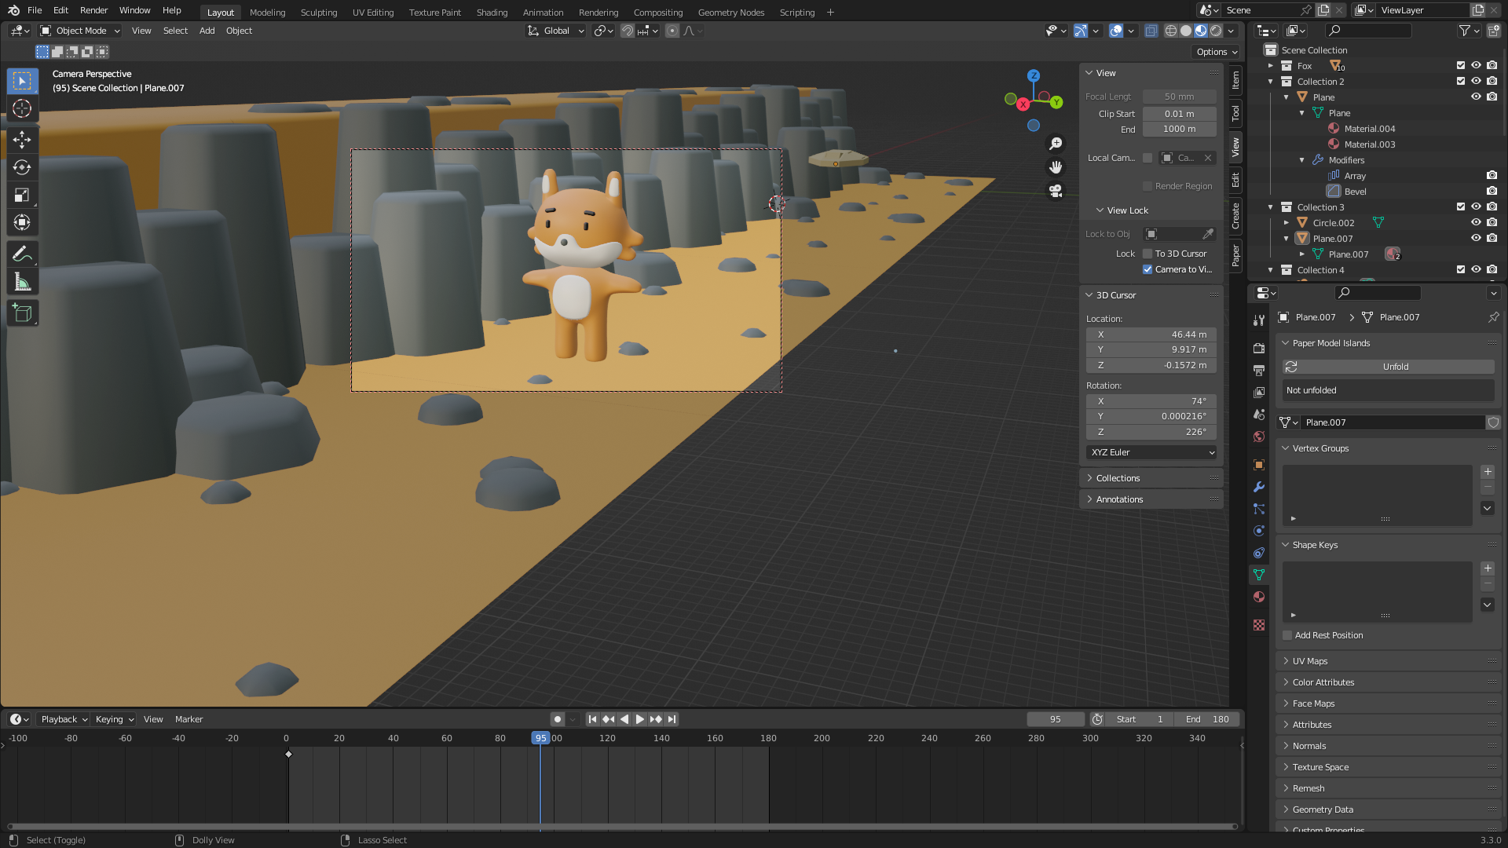1508x848 pixels.
Task: Switch to rendered viewport shading
Action: 1216,31
